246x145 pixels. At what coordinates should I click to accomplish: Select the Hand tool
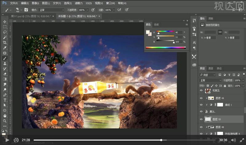[5, 116]
